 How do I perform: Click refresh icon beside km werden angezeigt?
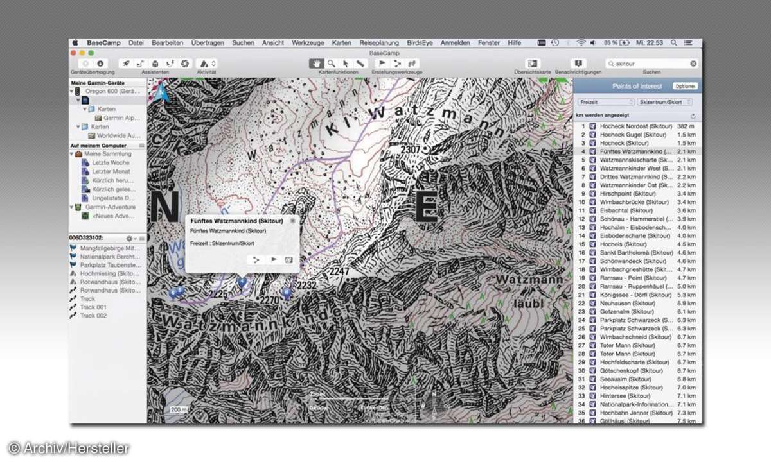pos(693,116)
